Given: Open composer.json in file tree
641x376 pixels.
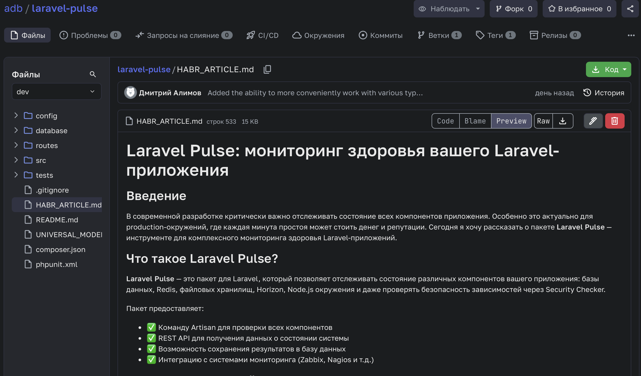Looking at the screenshot, I should (x=60, y=249).
